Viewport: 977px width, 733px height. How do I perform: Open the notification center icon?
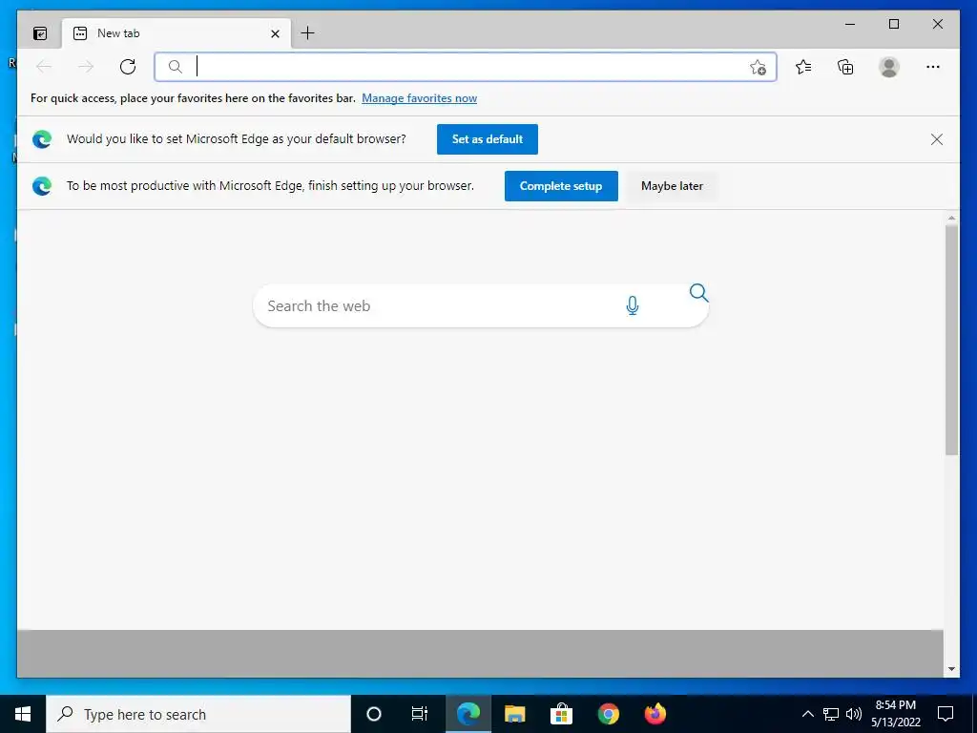point(946,714)
